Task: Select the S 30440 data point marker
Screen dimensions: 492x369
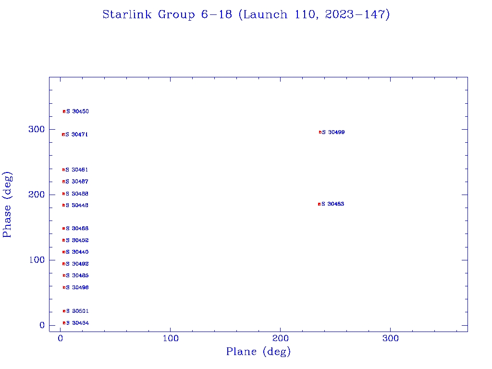Action: (x=63, y=252)
